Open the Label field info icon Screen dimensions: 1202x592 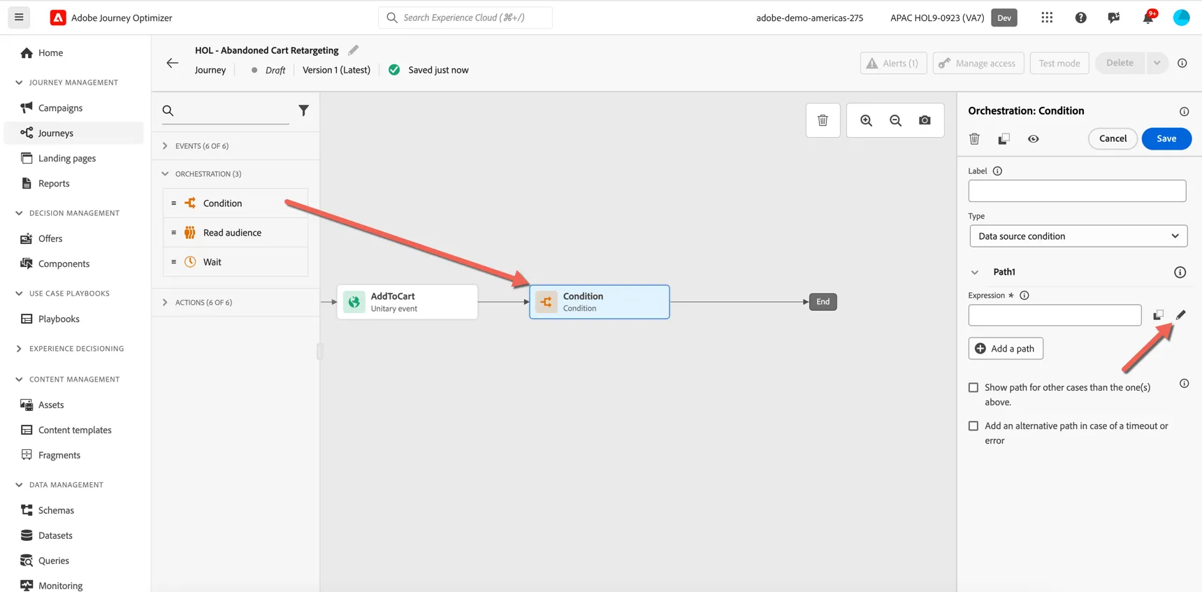click(x=997, y=171)
